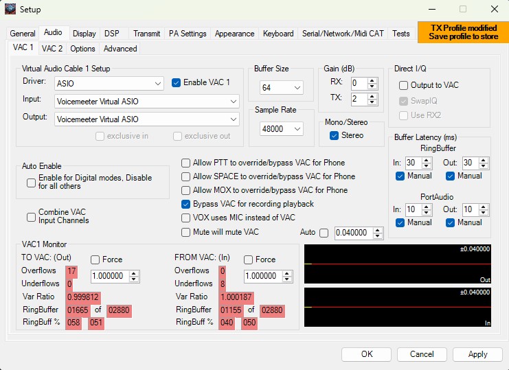
Task: Open the Driver dropdown showing ASIO
Action: point(158,83)
